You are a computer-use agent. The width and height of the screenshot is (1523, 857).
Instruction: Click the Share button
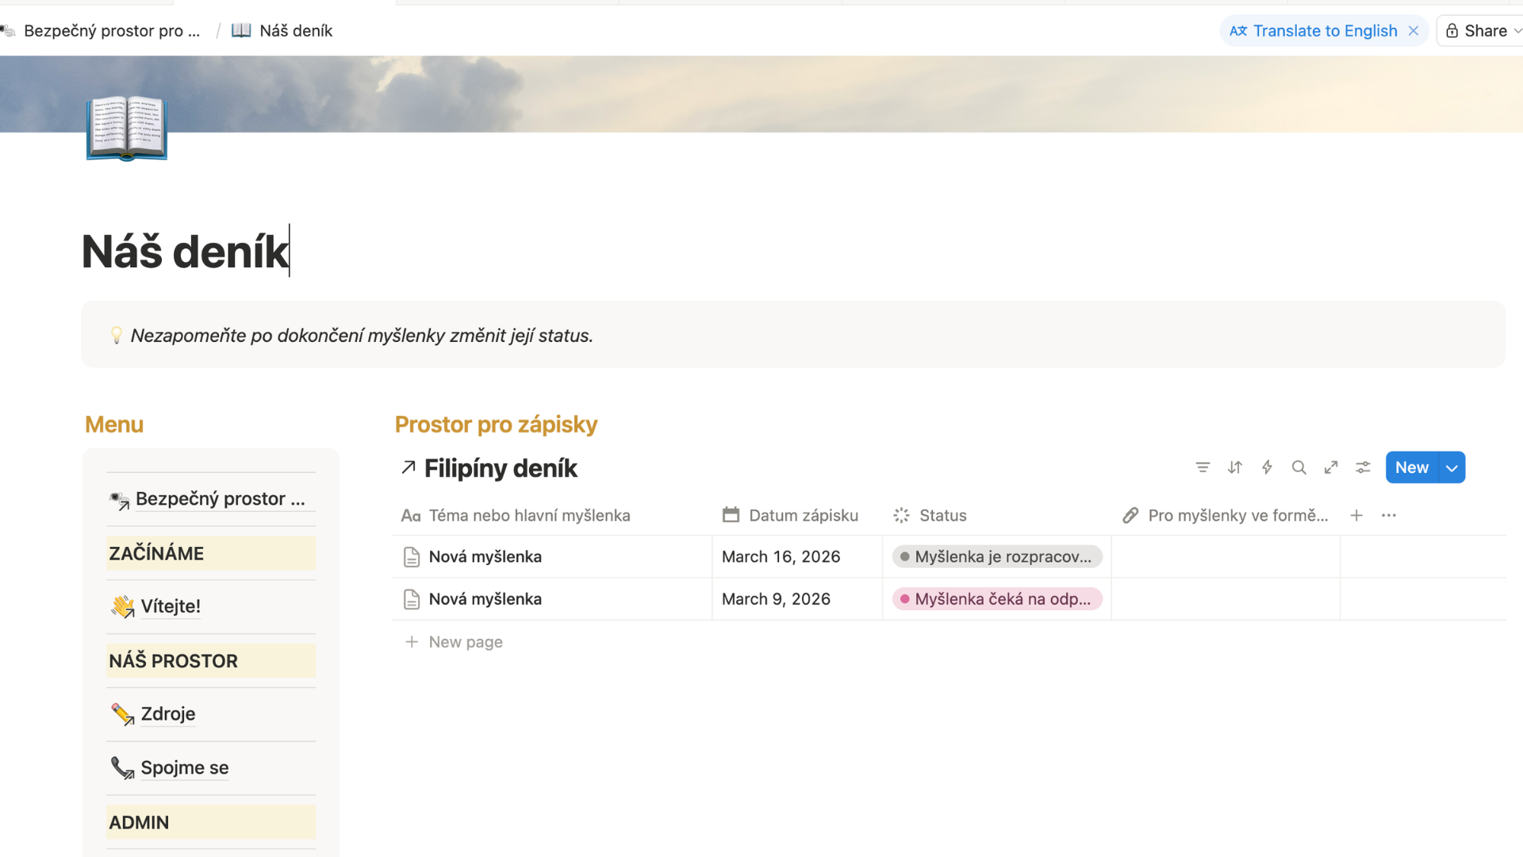1480,31
